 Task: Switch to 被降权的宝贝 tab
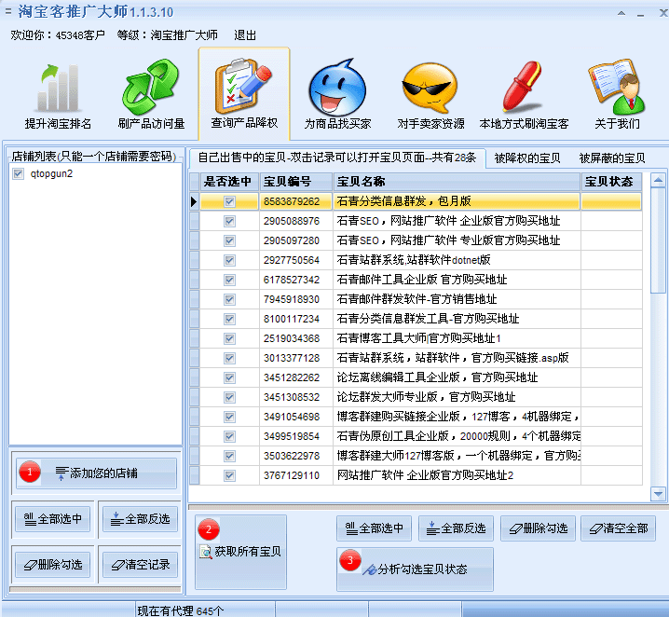point(527,158)
